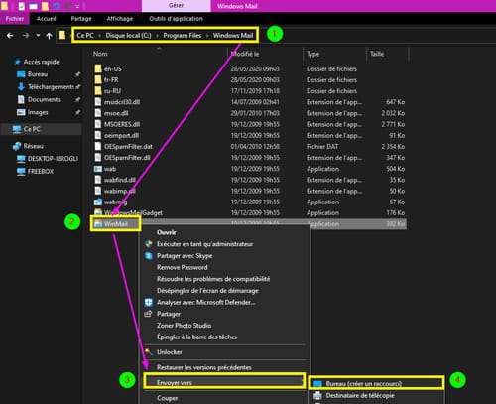The image size is (496, 404).
Task: Click the address bar folder icon
Action: coord(62,35)
